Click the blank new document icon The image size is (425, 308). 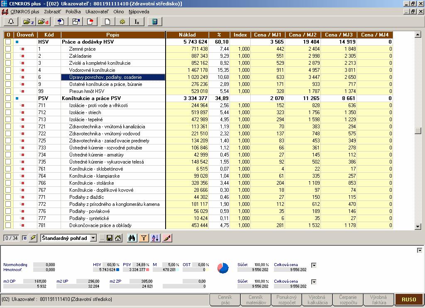[x=107, y=22]
